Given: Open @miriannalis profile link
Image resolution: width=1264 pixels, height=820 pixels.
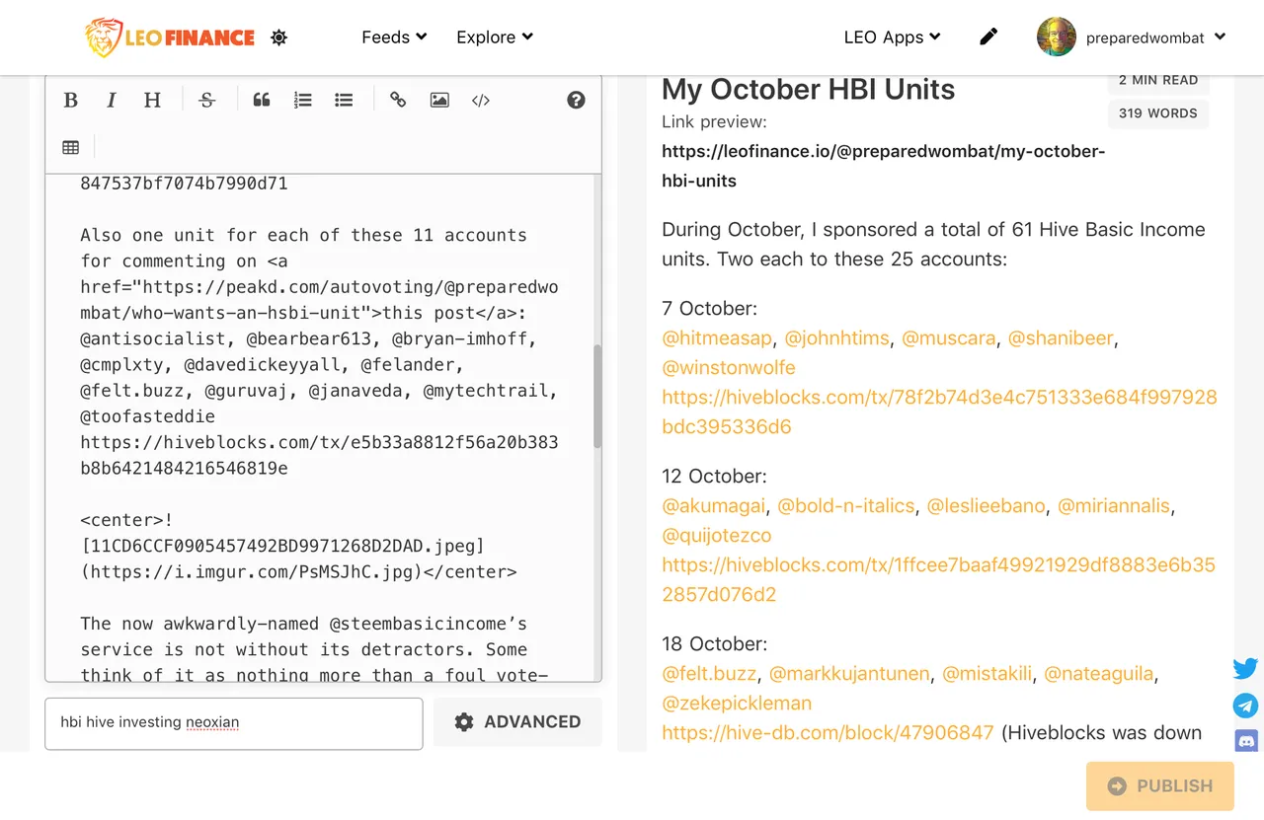Looking at the screenshot, I should coord(1114,505).
